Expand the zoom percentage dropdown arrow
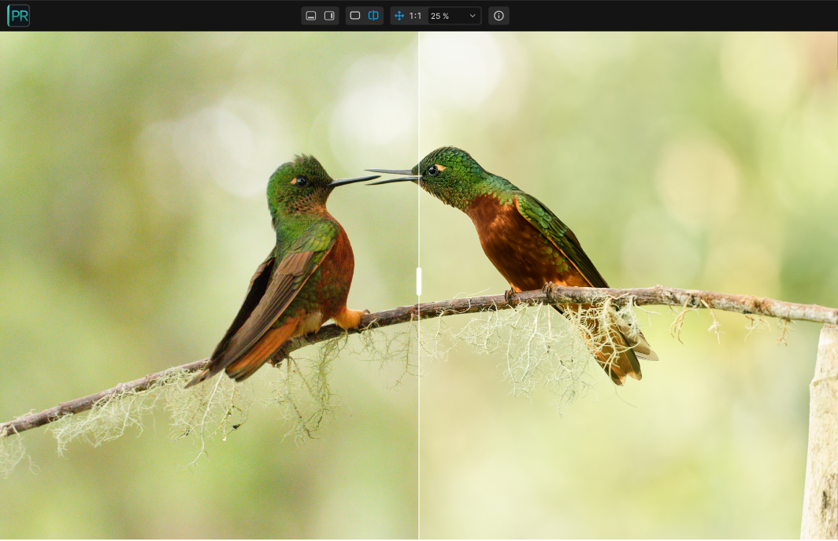This screenshot has width=838, height=541. click(x=473, y=16)
